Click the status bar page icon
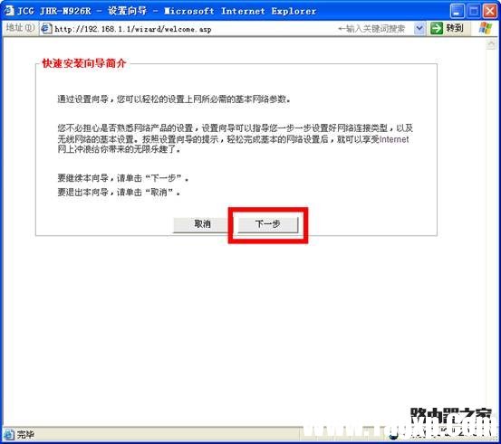Screen dimensions: 501x444 coord(9,434)
